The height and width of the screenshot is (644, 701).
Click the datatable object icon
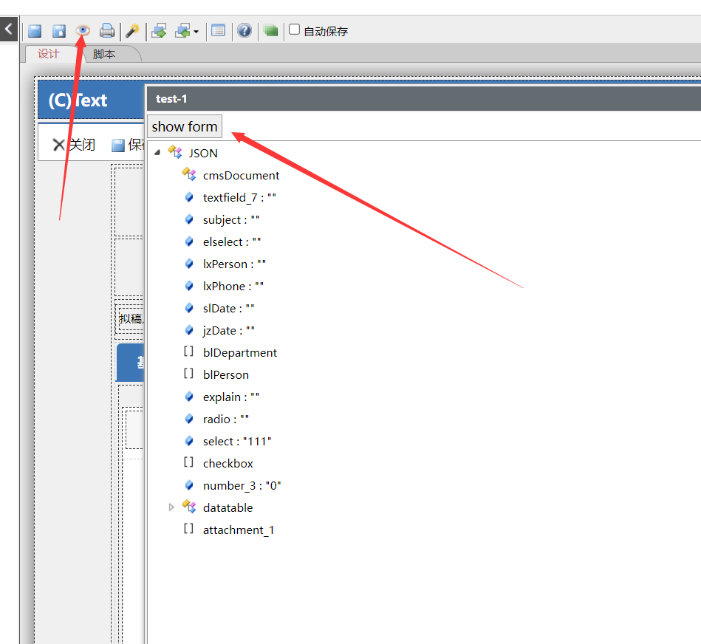[x=189, y=507]
